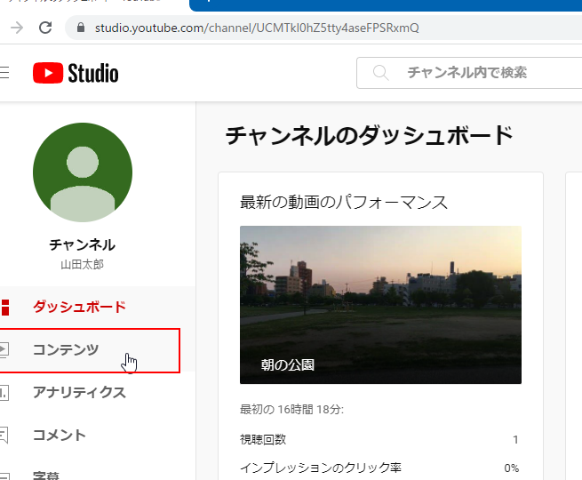Click the YouTube Studio logo
The image size is (582, 480).
76,73
